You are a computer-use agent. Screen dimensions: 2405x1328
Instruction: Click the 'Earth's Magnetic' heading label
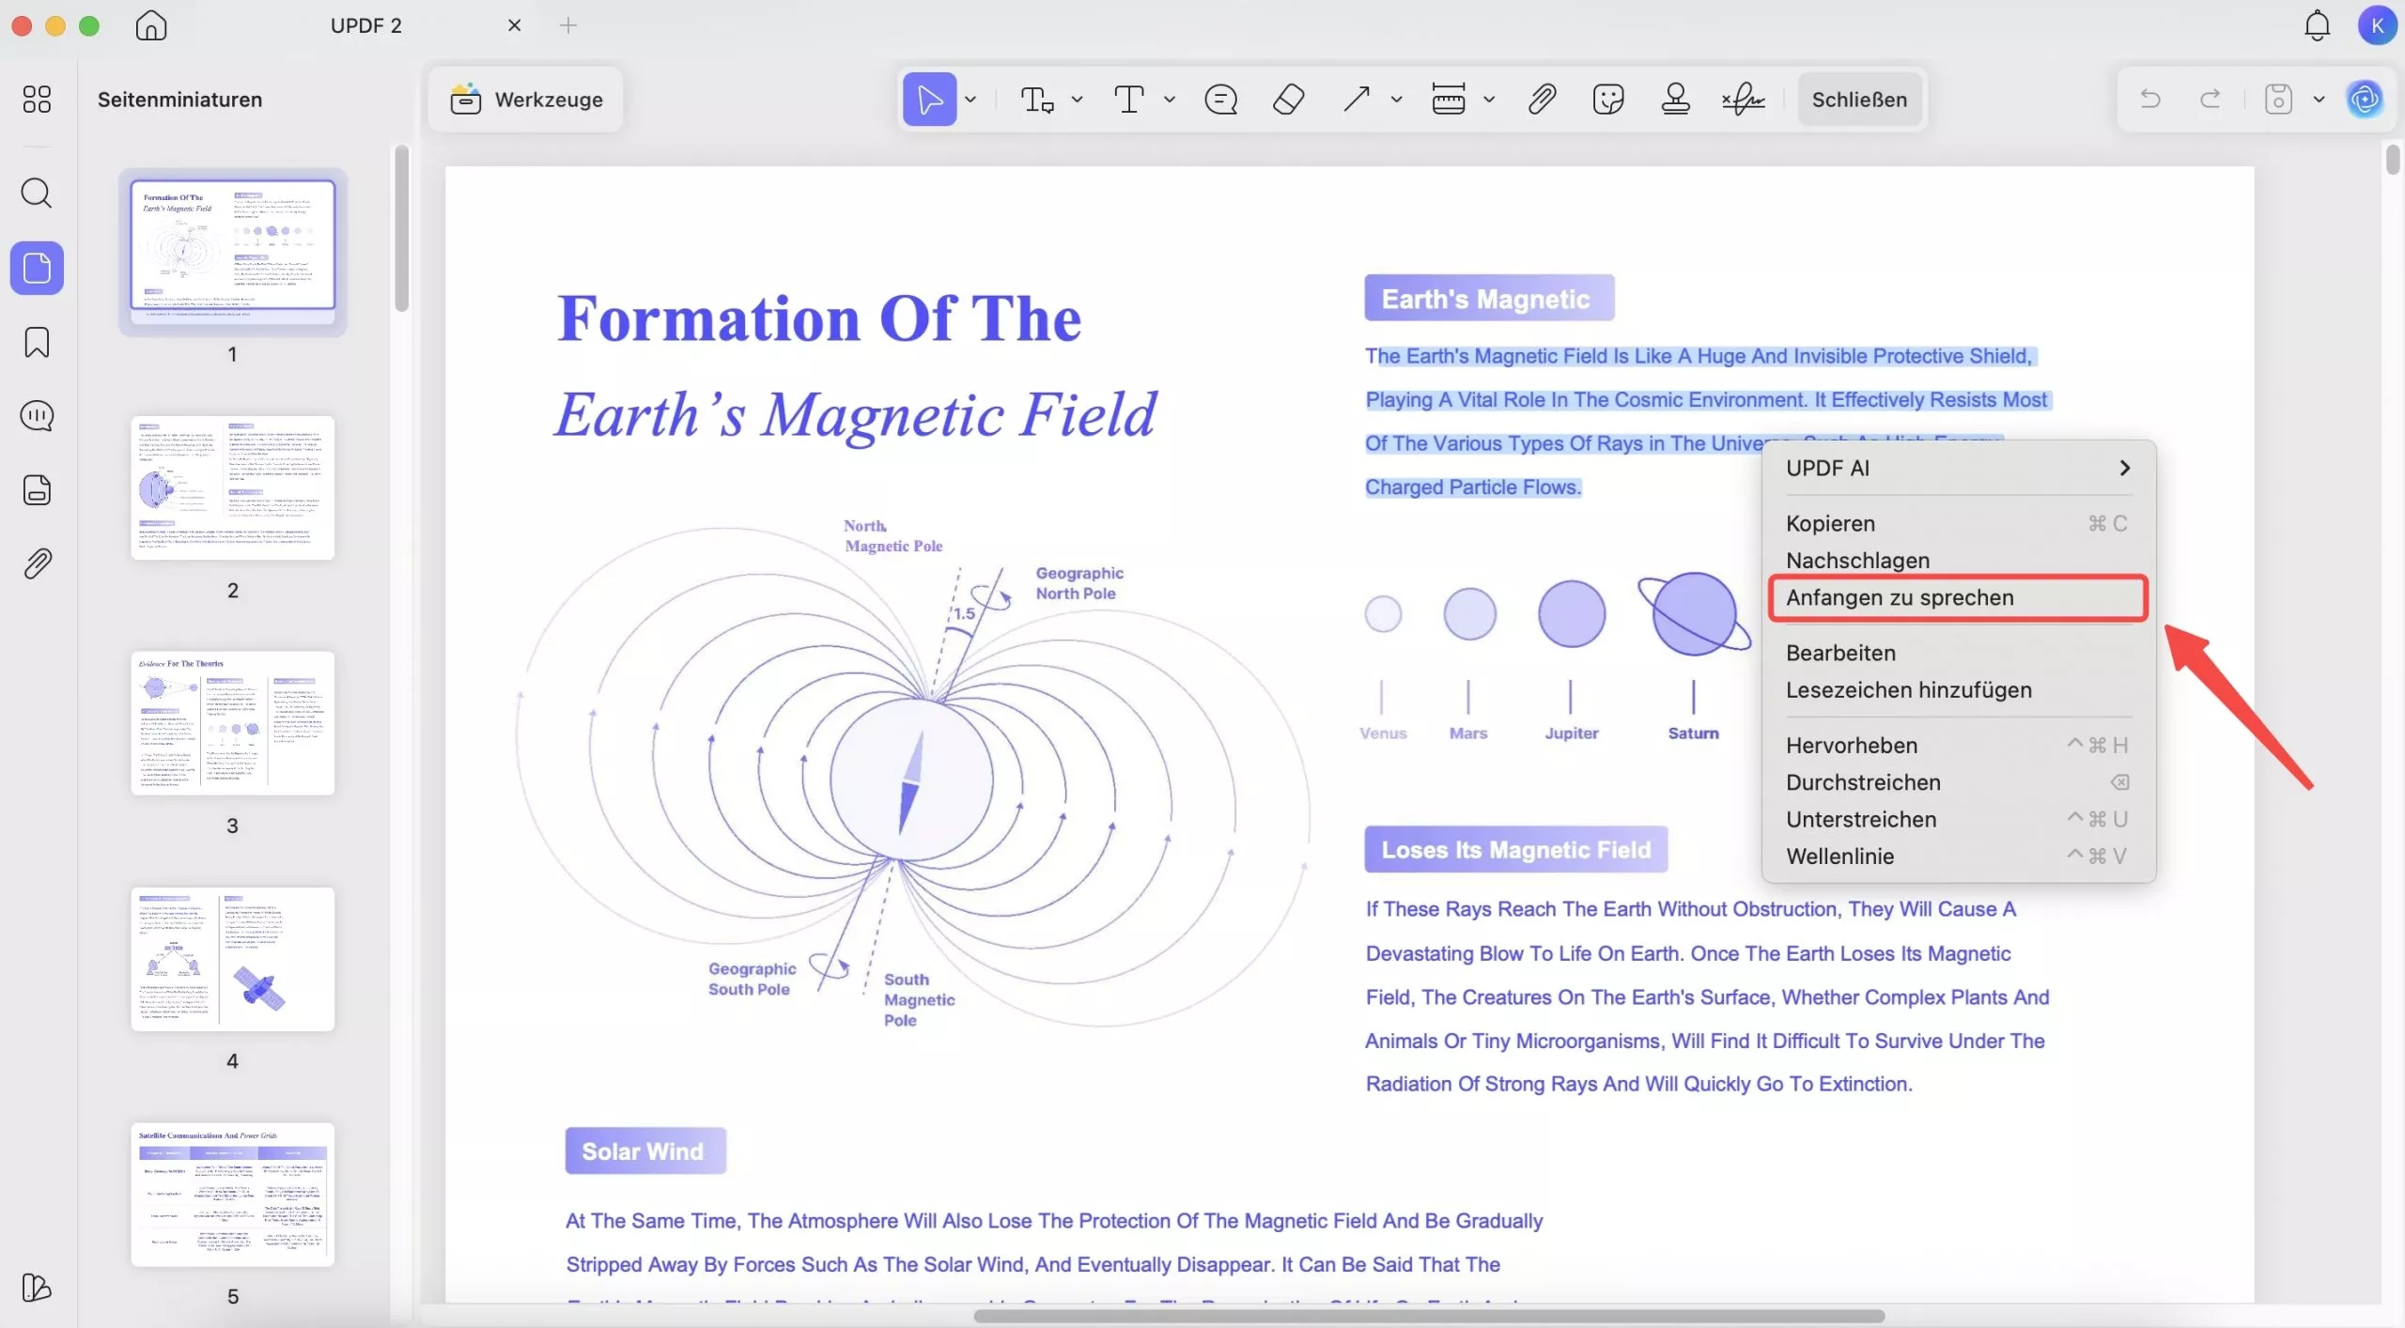click(1489, 298)
